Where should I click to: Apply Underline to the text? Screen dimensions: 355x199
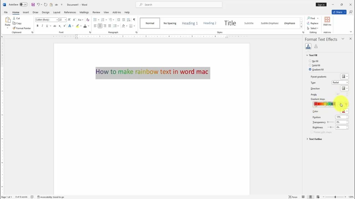(x=47, y=26)
